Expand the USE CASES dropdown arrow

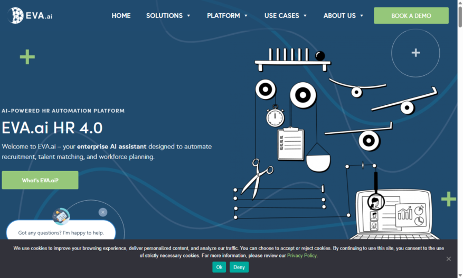305,16
